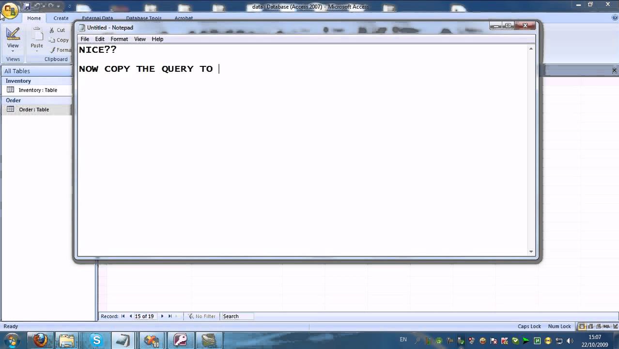The height and width of the screenshot is (349, 619).
Task: Toggle the No Filter indicator
Action: tap(202, 316)
